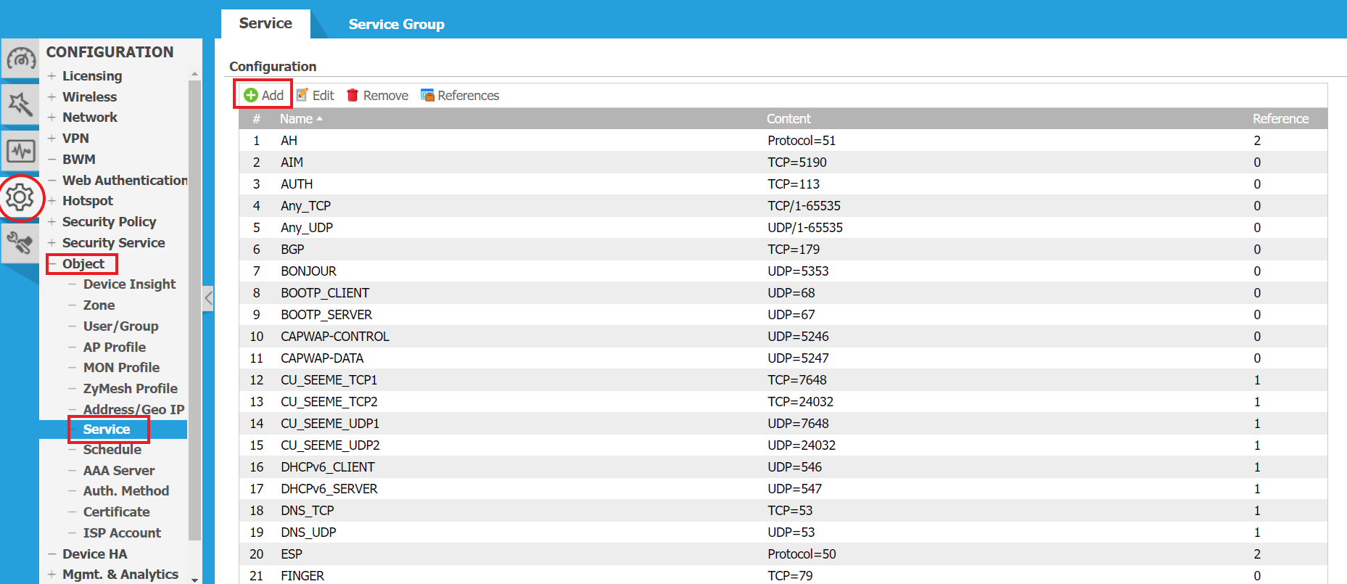This screenshot has width=1347, height=584.
Task: Click the References icon in toolbar
Action: pos(427,95)
